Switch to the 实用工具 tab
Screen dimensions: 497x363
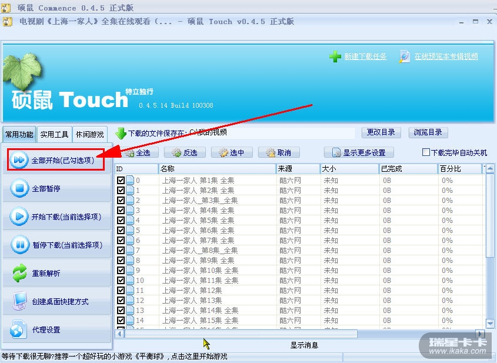54,134
